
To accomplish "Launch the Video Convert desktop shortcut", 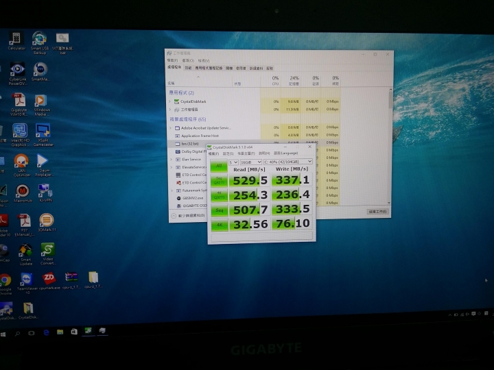I will click(48, 254).
